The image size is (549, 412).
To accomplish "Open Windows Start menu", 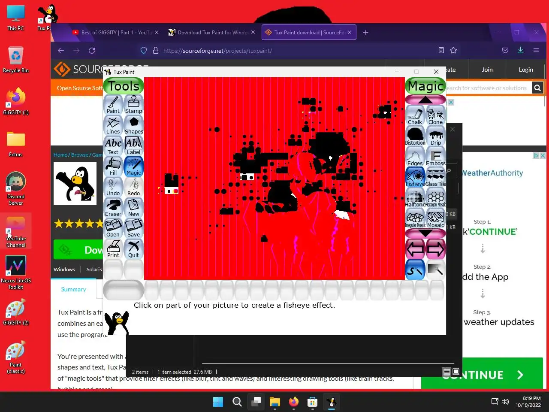I will [218, 402].
